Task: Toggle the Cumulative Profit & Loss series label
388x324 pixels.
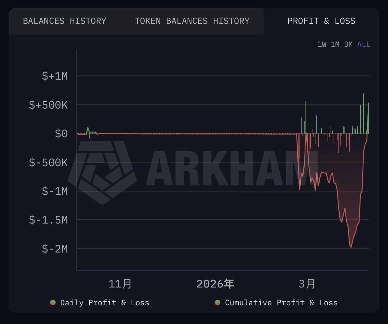Action: click(x=281, y=303)
